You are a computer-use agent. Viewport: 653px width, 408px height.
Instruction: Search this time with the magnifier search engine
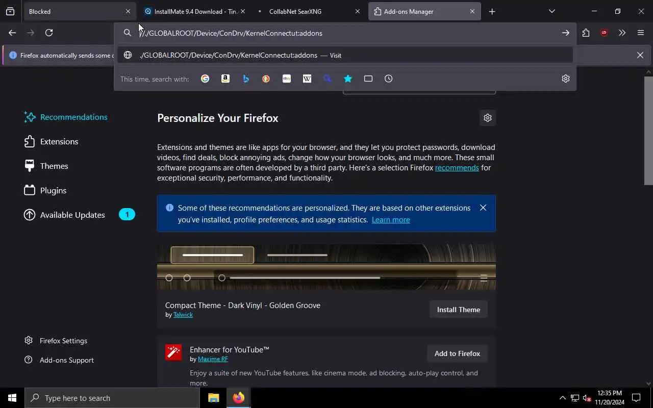coord(328,79)
